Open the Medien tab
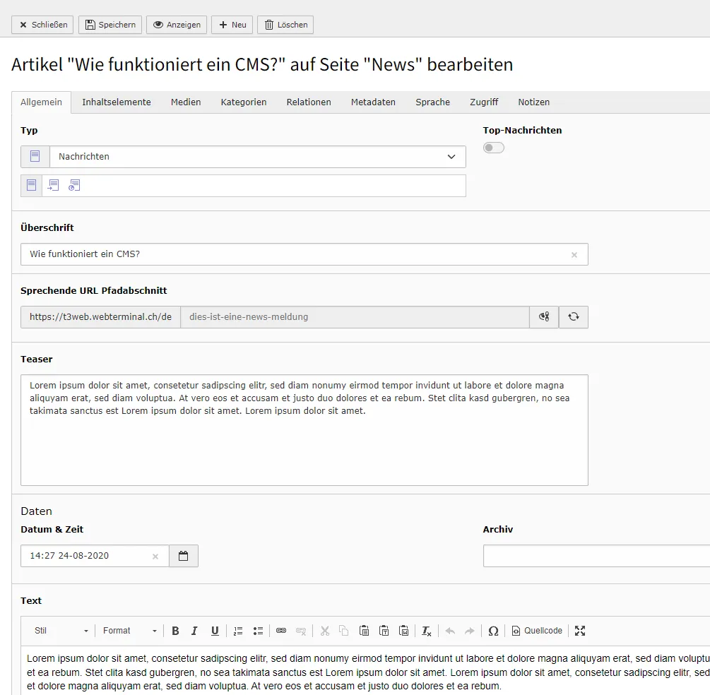Screen dimensions: 710x695 click(x=186, y=102)
